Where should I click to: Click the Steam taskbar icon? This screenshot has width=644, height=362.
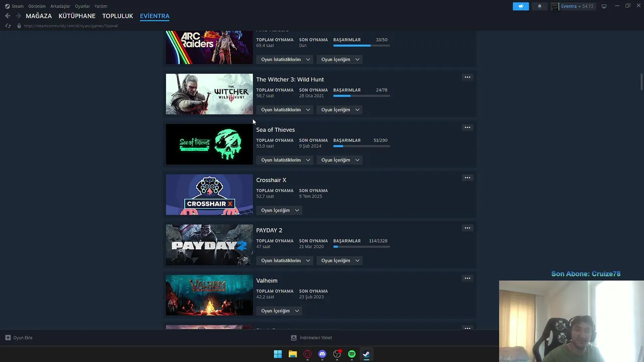pyautogui.click(x=366, y=354)
